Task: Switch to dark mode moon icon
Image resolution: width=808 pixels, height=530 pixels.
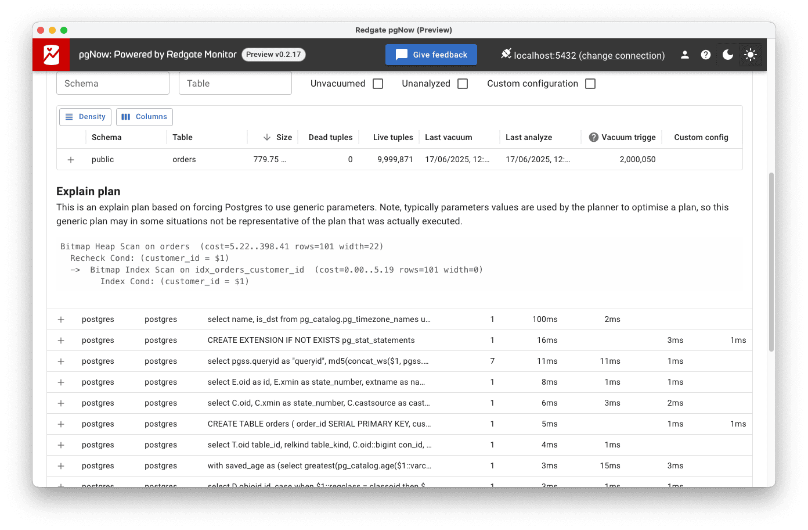Action: (x=728, y=55)
